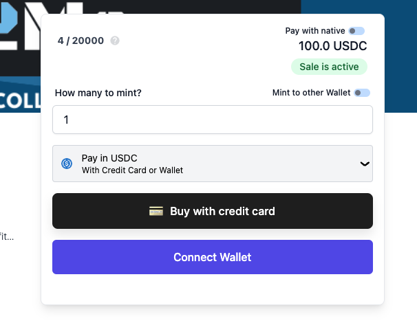Click the How many to mint label
This screenshot has height=323, width=417.
click(x=98, y=93)
